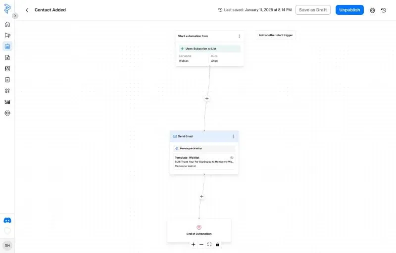Open the Automations robot icon in the sidebar

click(7, 46)
